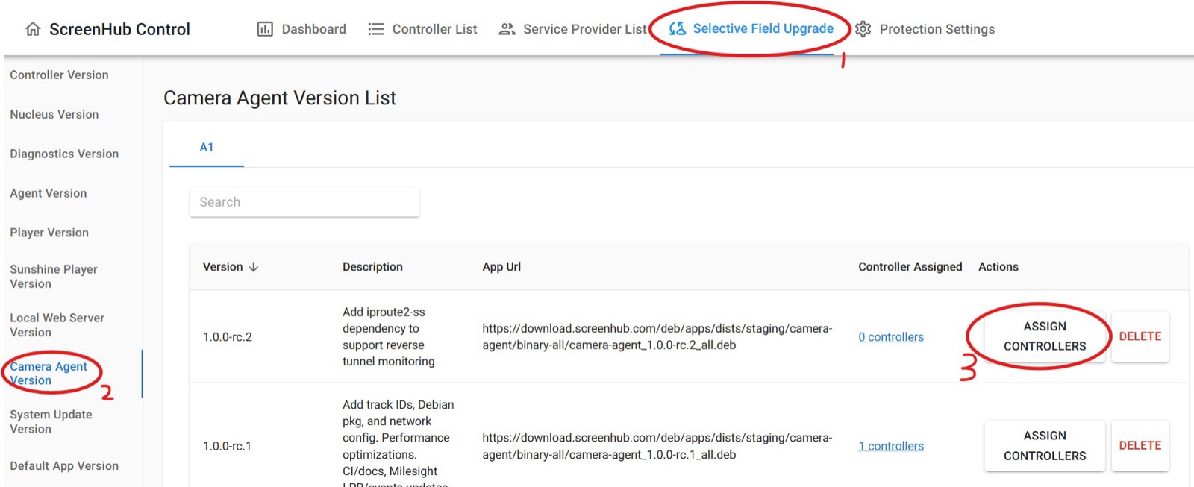Screen dimensions: 1194x487
Task: Click version cell 1.0.0-rc.1
Action: [228, 446]
